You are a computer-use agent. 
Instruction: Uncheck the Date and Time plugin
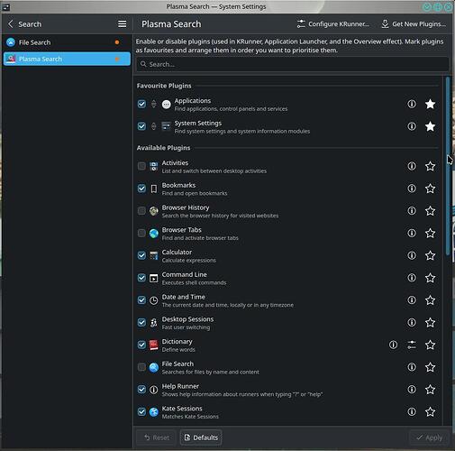pos(141,300)
